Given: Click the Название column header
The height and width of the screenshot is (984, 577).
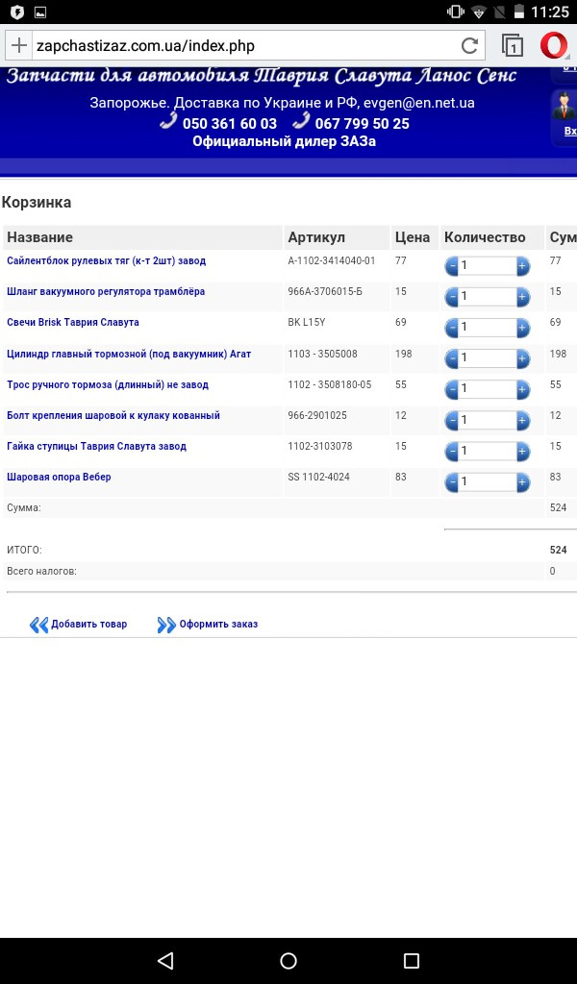Looking at the screenshot, I should pyautogui.click(x=143, y=237).
